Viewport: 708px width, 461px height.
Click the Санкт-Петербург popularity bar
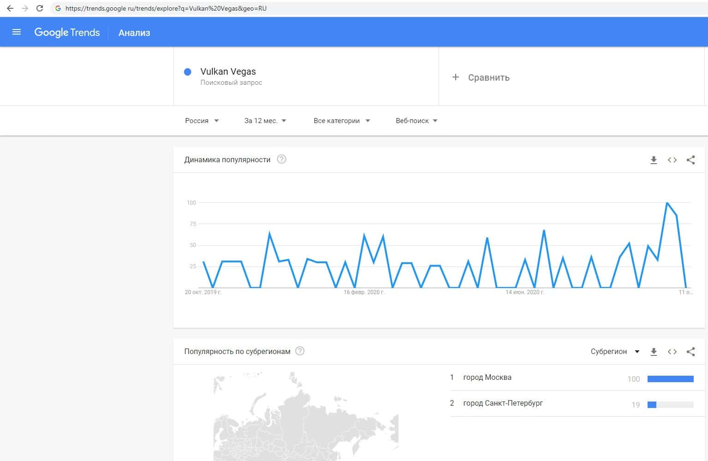pyautogui.click(x=671, y=405)
